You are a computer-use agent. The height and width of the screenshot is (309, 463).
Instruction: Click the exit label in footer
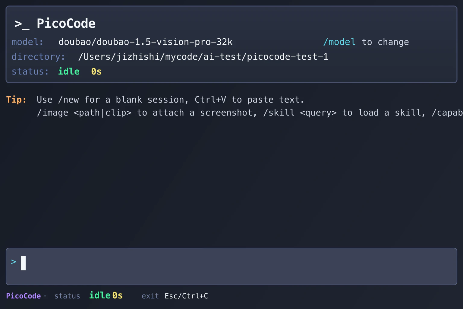(150, 296)
